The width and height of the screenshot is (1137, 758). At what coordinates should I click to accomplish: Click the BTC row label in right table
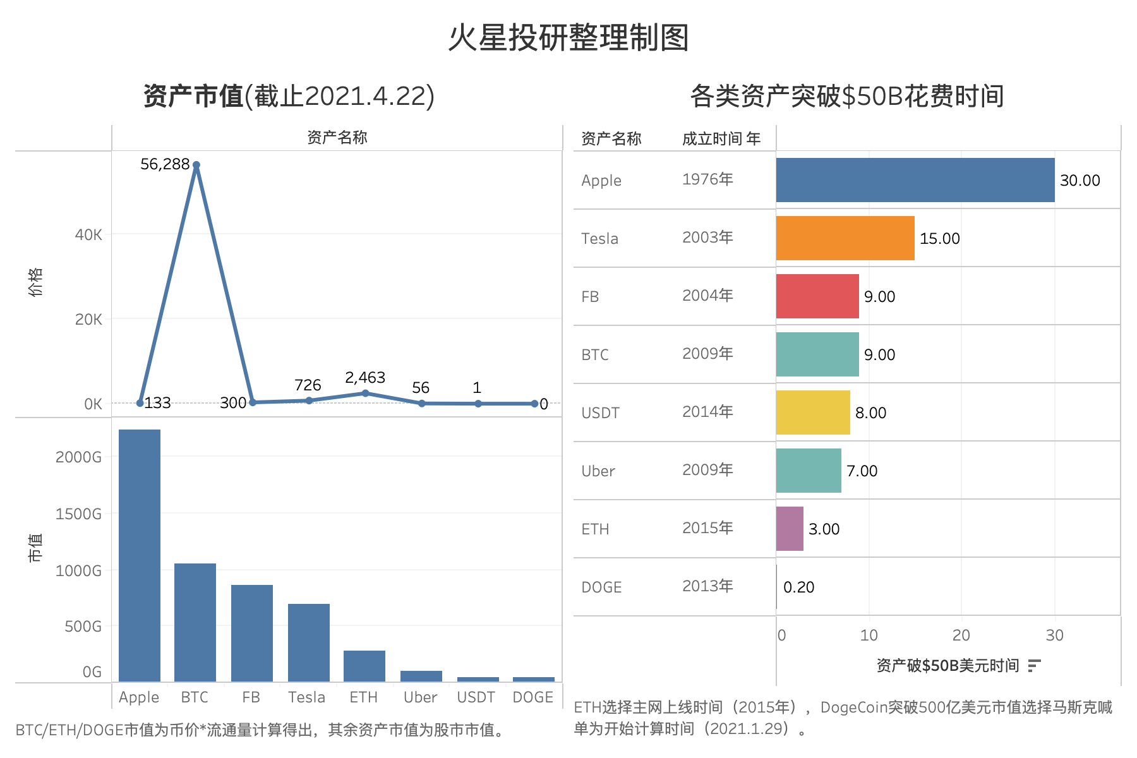click(x=595, y=355)
